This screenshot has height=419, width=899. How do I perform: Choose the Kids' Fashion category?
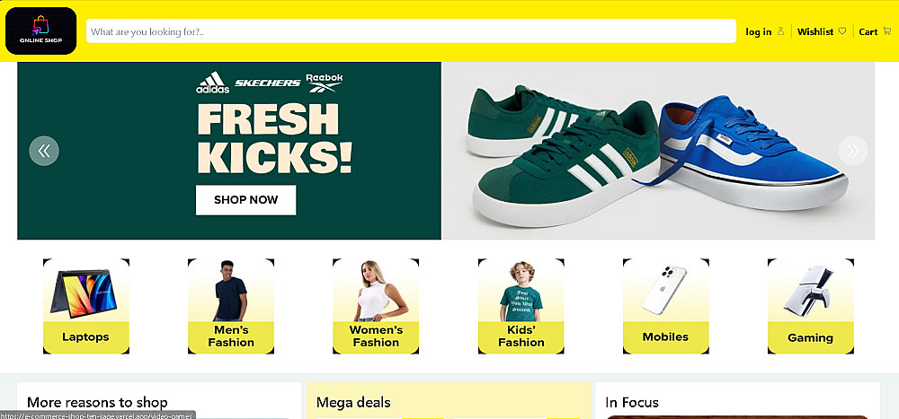[521, 306]
